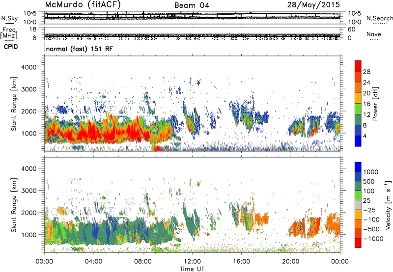The image size is (393, 272).
Task: Click the blue top band of the velocity colorbar
Action: coord(358,167)
